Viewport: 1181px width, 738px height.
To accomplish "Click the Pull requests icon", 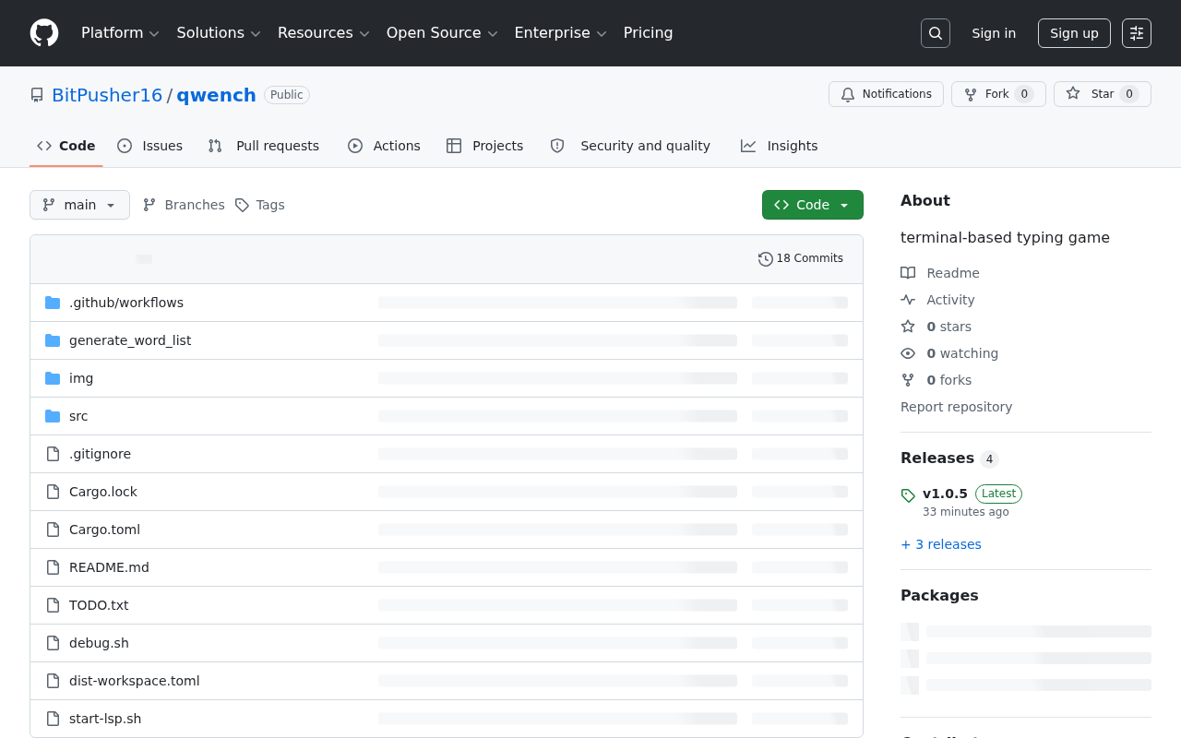I will pos(215,146).
